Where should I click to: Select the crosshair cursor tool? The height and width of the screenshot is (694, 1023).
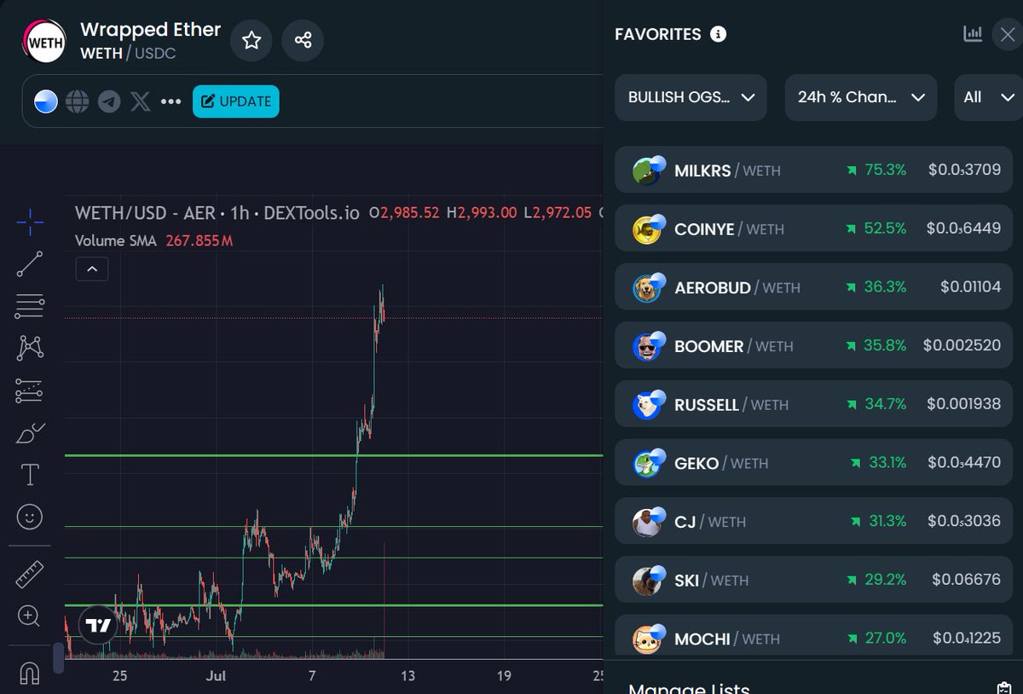pyautogui.click(x=30, y=222)
